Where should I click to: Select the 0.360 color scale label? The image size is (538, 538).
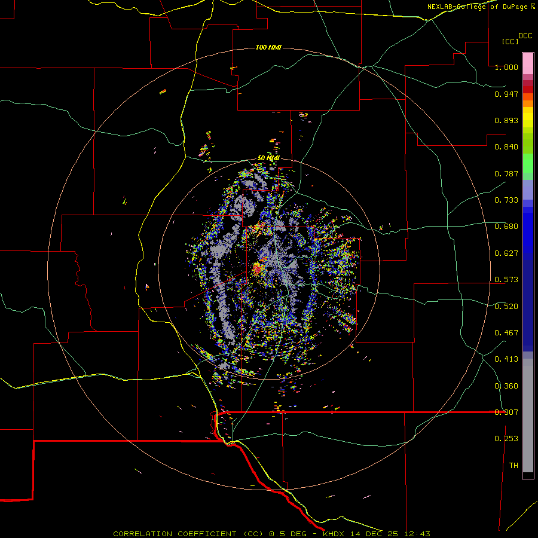pos(506,386)
